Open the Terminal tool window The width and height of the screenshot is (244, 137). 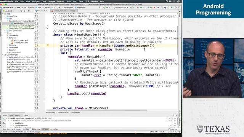tap(36, 129)
